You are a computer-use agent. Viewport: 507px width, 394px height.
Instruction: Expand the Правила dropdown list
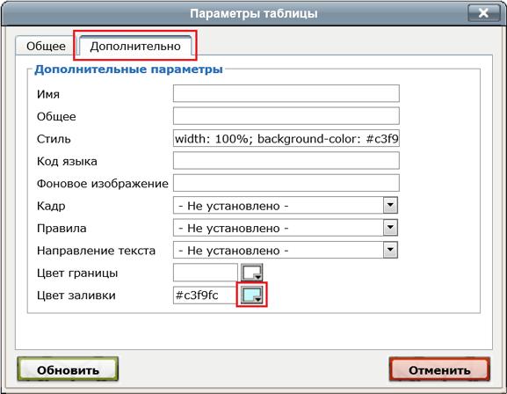pos(286,228)
